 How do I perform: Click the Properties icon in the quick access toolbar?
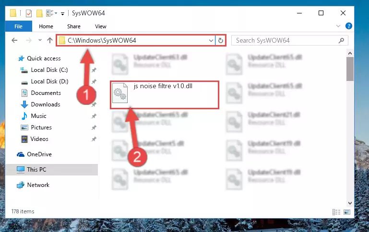click(28, 13)
